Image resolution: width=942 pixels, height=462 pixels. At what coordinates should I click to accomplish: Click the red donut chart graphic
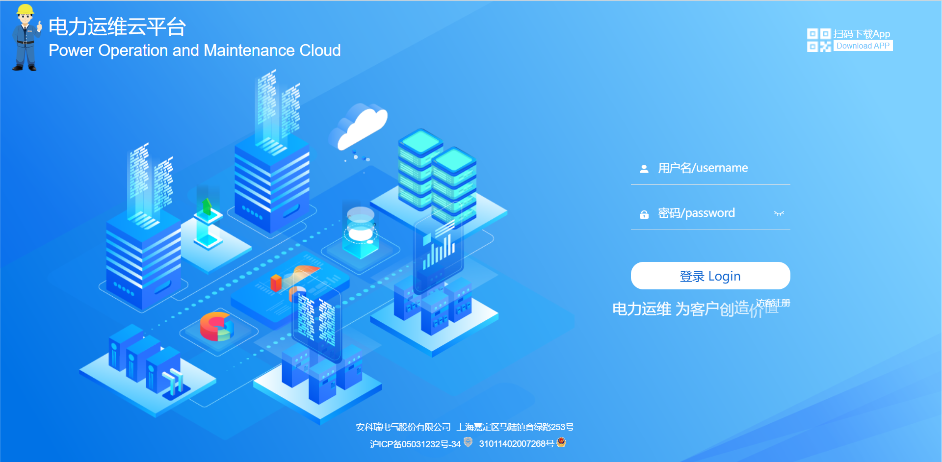216,327
